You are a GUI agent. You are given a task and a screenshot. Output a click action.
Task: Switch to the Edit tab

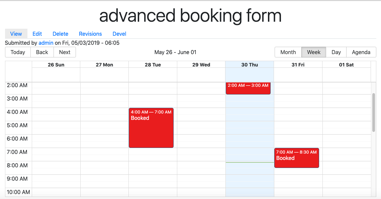click(37, 34)
